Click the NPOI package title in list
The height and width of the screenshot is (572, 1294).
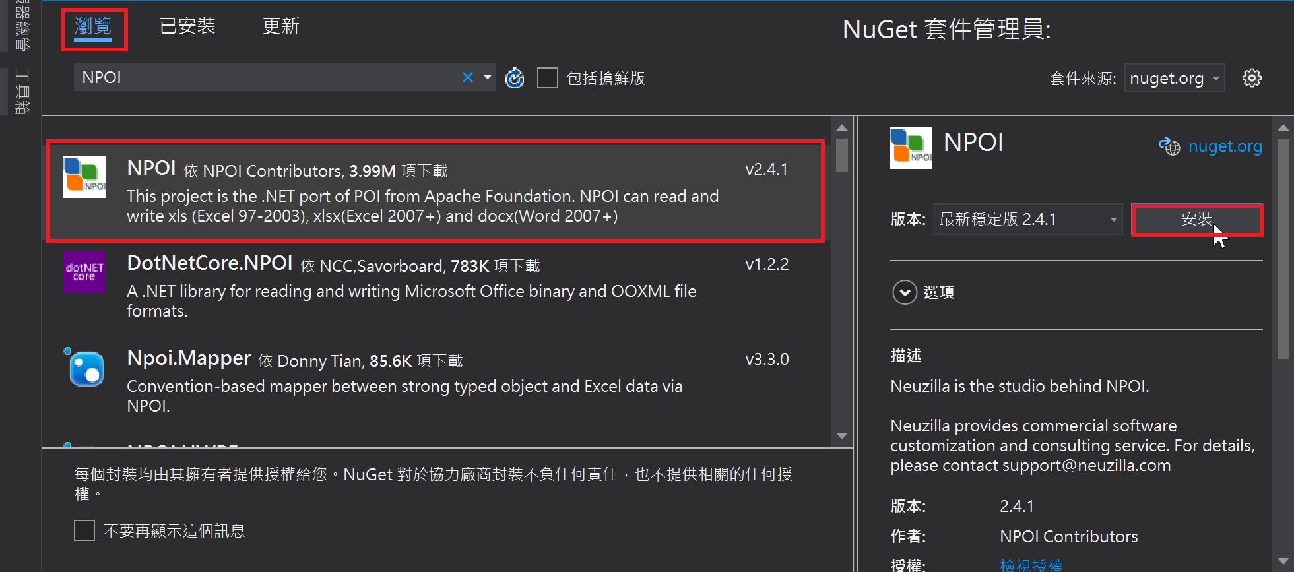pyautogui.click(x=151, y=168)
